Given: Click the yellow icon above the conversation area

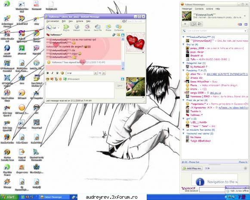Looking at the screenshot, I should point(118,34).
